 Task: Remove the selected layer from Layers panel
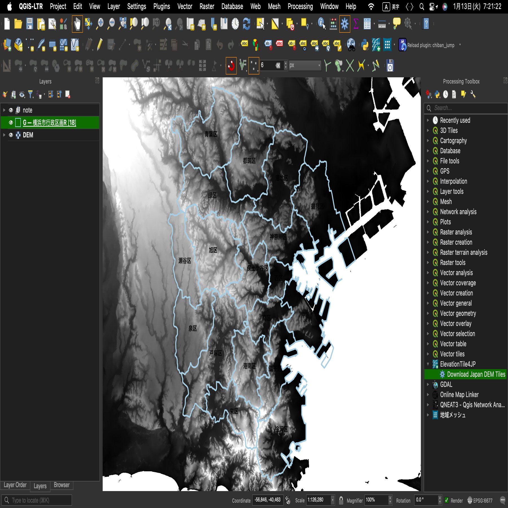[x=68, y=94]
